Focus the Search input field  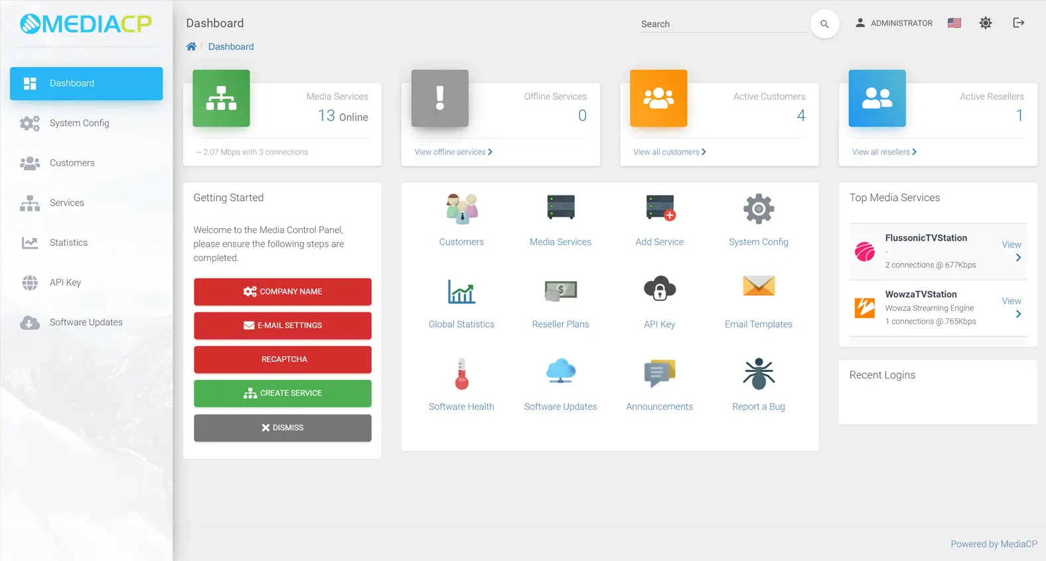point(722,24)
